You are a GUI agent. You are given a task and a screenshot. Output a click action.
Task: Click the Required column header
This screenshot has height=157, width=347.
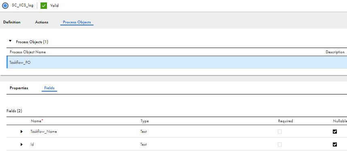pyautogui.click(x=285, y=121)
